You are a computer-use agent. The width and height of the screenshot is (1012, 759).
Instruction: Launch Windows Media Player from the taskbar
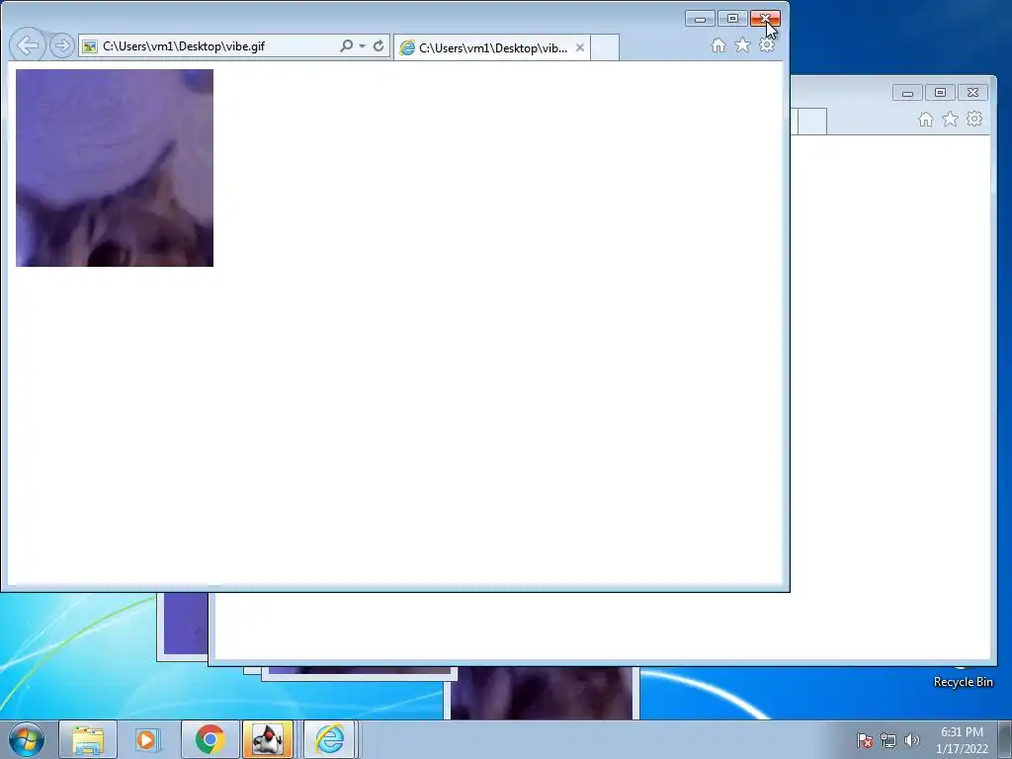pyautogui.click(x=146, y=739)
